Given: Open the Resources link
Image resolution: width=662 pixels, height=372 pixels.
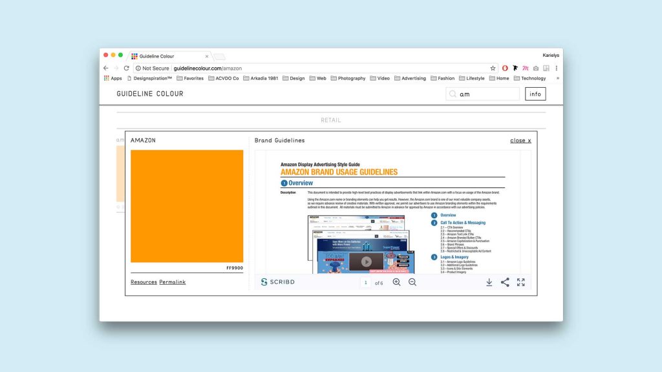Looking at the screenshot, I should [144, 282].
